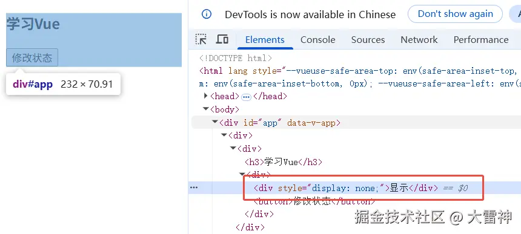The width and height of the screenshot is (521, 234).
Task: Activate the inspect element picker icon
Action: point(201,39)
